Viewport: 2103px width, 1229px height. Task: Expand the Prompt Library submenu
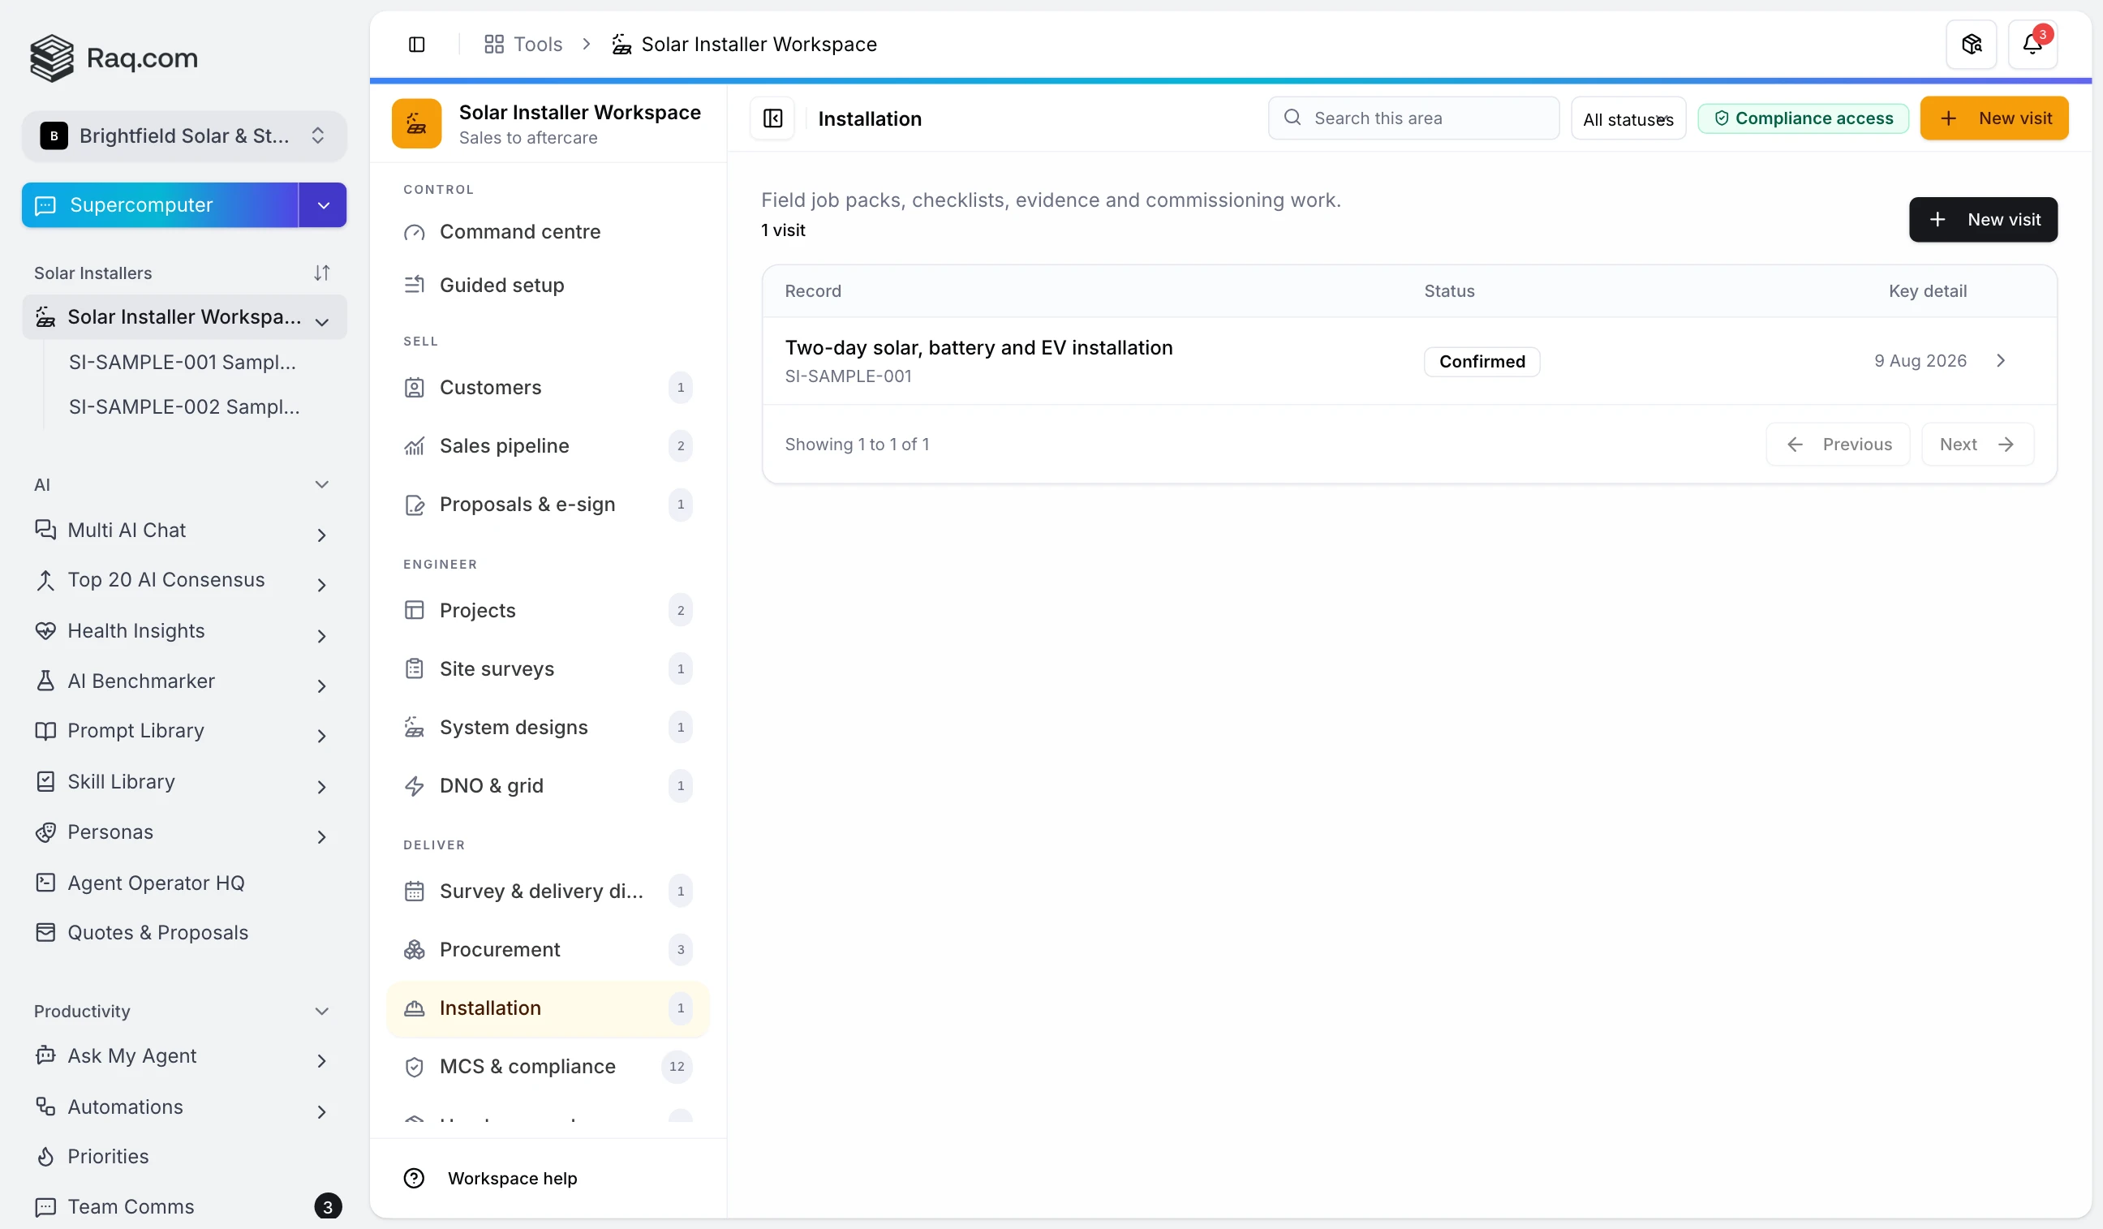pyautogui.click(x=322, y=737)
